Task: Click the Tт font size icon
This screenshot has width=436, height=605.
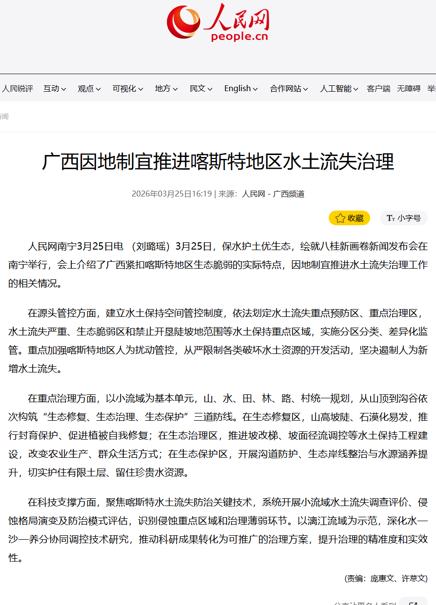Action: (x=390, y=218)
